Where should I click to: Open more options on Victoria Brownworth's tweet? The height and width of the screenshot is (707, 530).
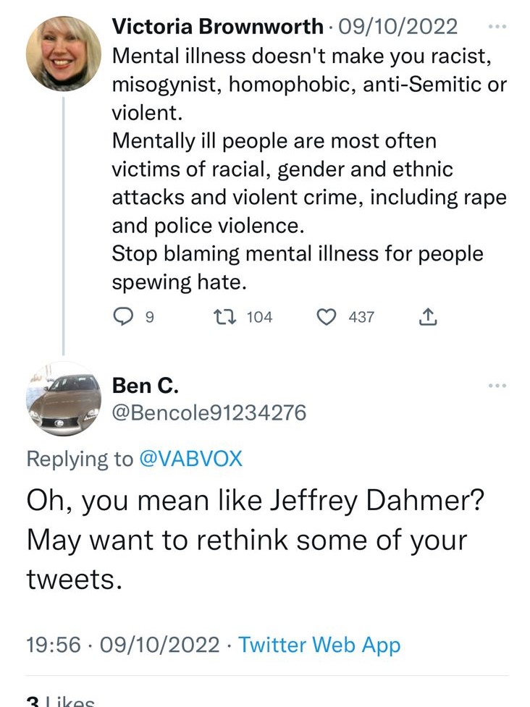tap(497, 27)
